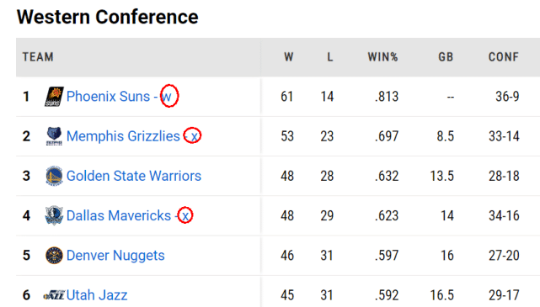Click the Golden State Warriors logo
540x307 pixels.
point(54,176)
